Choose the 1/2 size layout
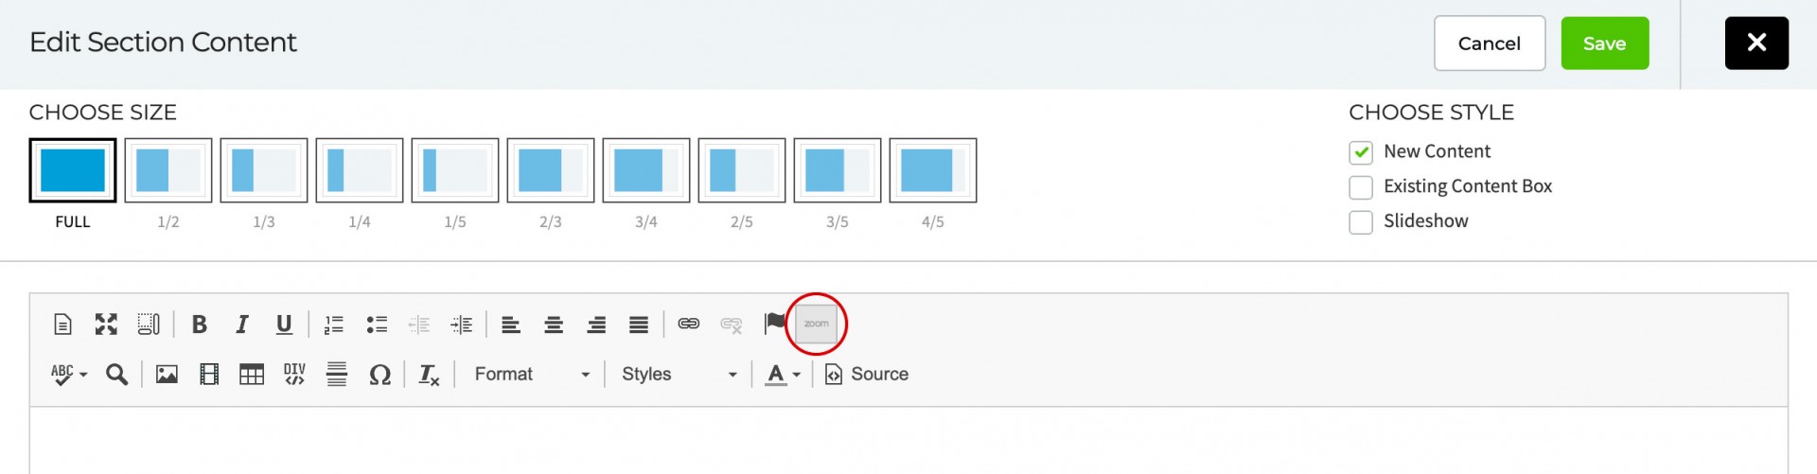Screen dimensions: 1817x474 [168, 171]
